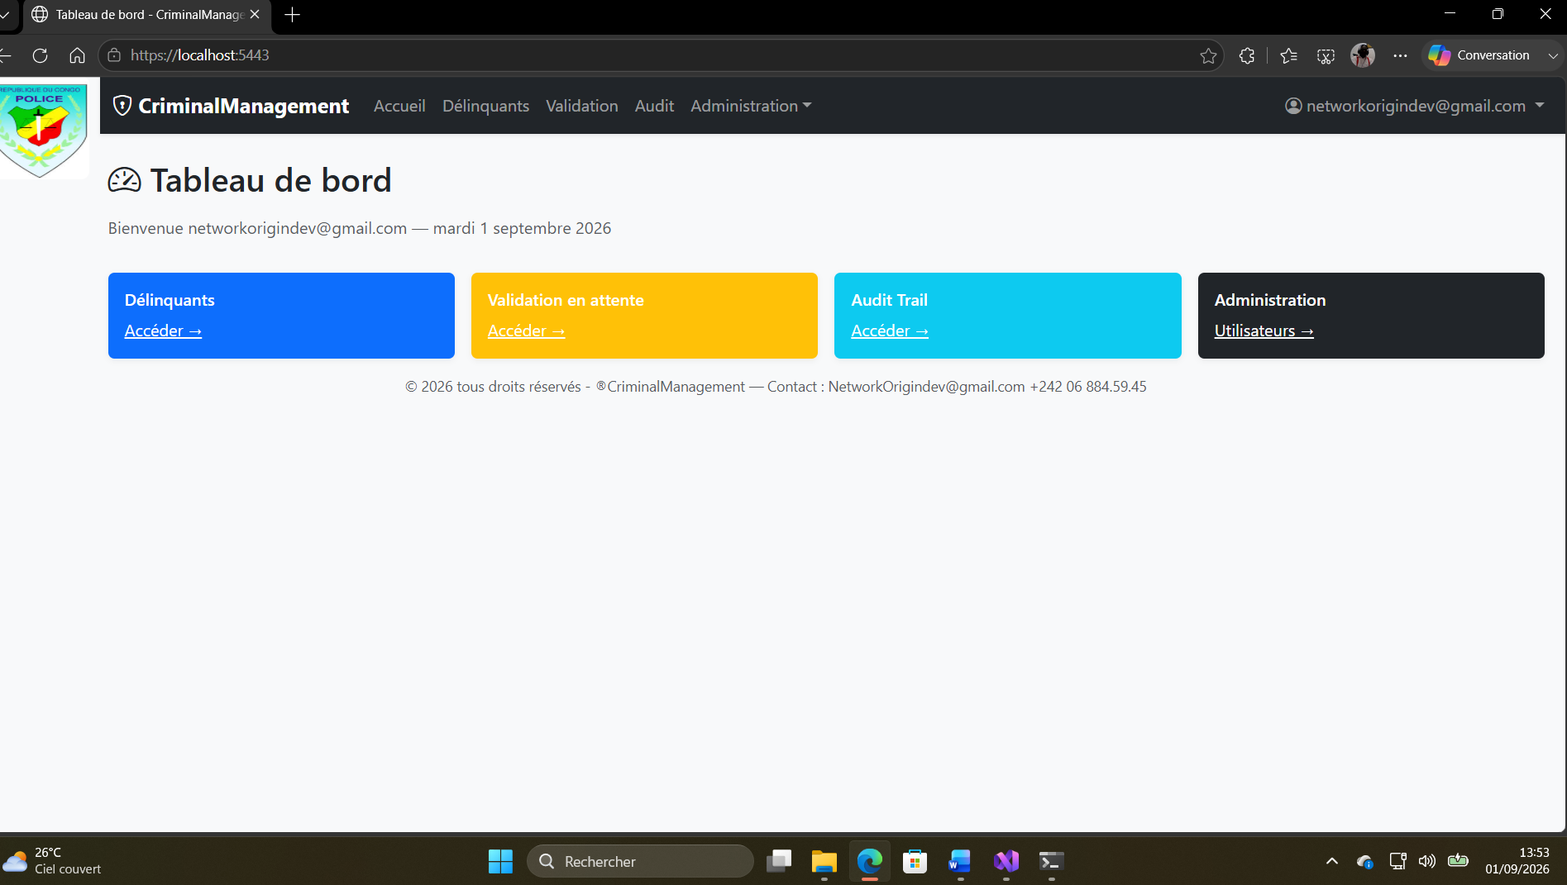The width and height of the screenshot is (1567, 885).
Task: Click the taskbar Rechercher search box
Action: pyautogui.click(x=640, y=861)
